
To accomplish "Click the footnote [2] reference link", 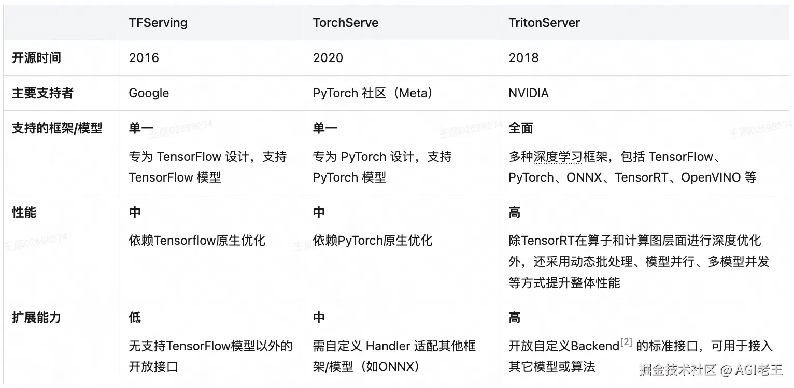I will pos(626,342).
